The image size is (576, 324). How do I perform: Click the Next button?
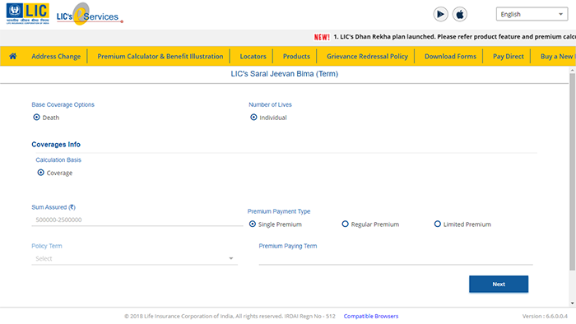499,284
